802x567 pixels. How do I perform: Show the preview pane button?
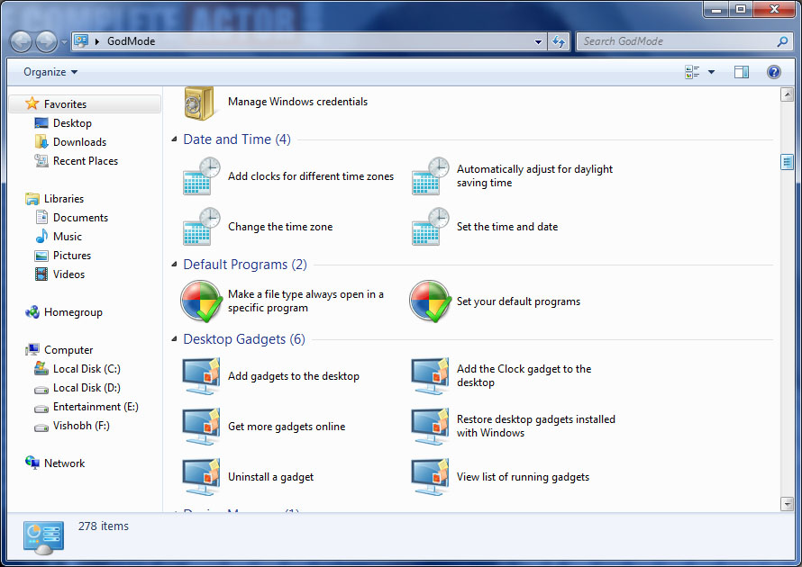[x=741, y=72]
